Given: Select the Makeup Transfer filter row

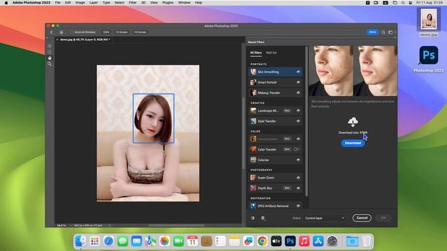Looking at the screenshot, I should tap(275, 93).
